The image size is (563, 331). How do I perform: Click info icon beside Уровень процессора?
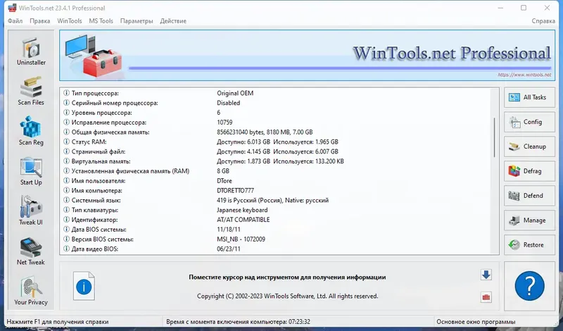[66, 113]
